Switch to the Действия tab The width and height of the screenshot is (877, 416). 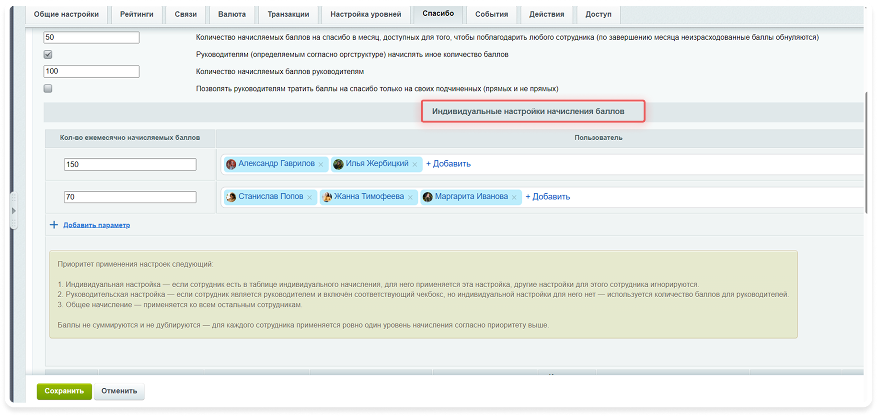pos(546,14)
